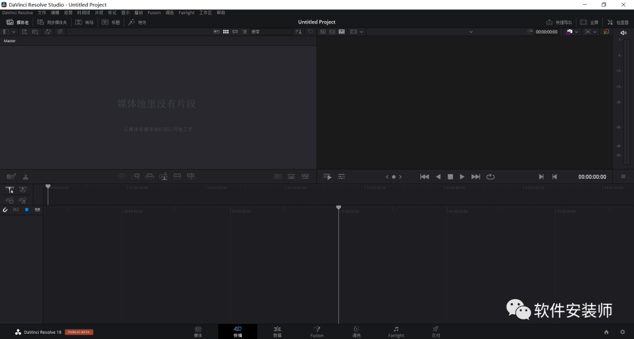Viewport: 634px width, 339px height.
Task: Toggle the blue marker flag button
Action: coord(26,210)
